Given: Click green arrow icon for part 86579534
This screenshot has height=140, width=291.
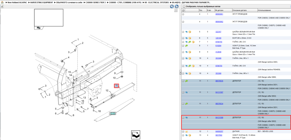Looking at the screenshot, I should coord(187,104).
